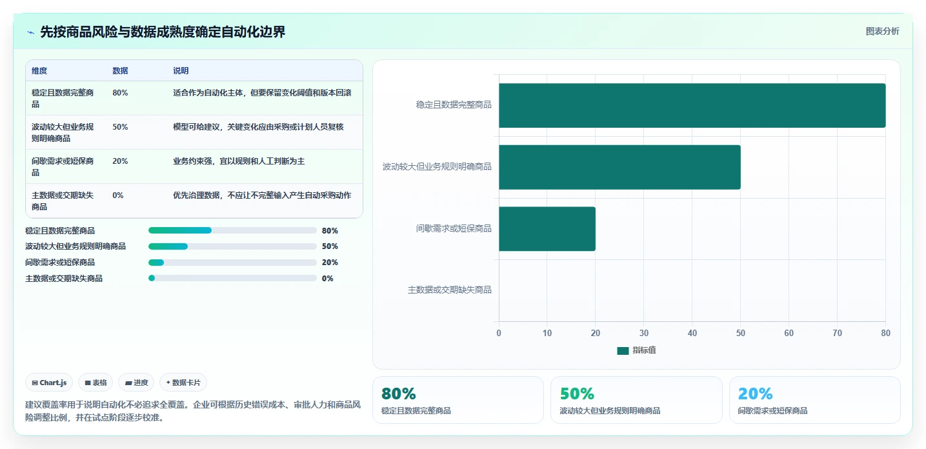The image size is (926, 449).
Task: Click the 20% cell in the table
Action: (x=120, y=161)
